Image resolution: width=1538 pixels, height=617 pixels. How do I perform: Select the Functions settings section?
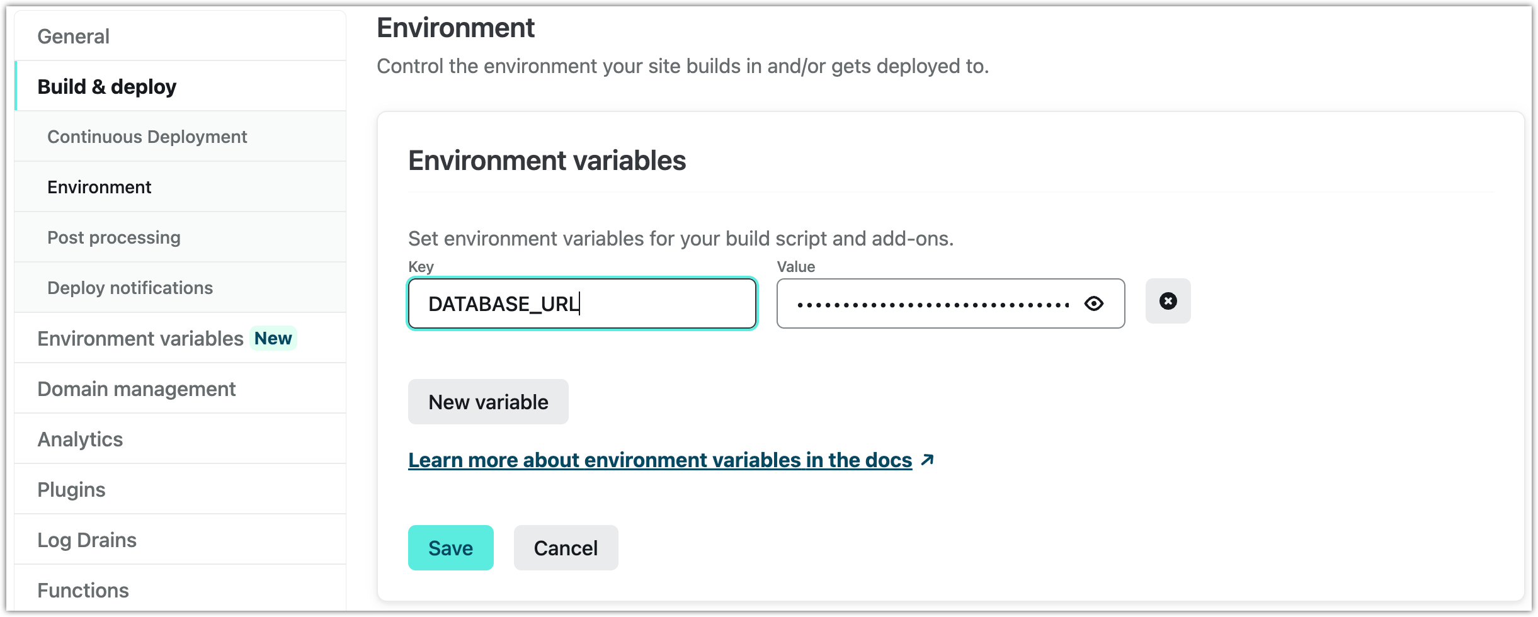pyautogui.click(x=83, y=590)
